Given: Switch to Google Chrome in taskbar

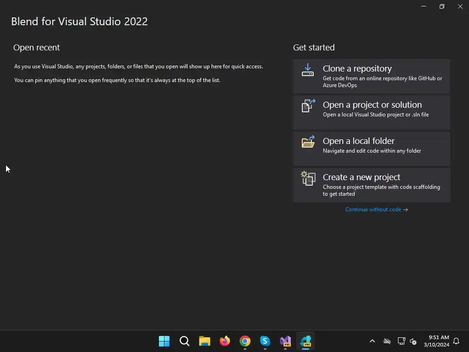Looking at the screenshot, I should pos(245,341).
